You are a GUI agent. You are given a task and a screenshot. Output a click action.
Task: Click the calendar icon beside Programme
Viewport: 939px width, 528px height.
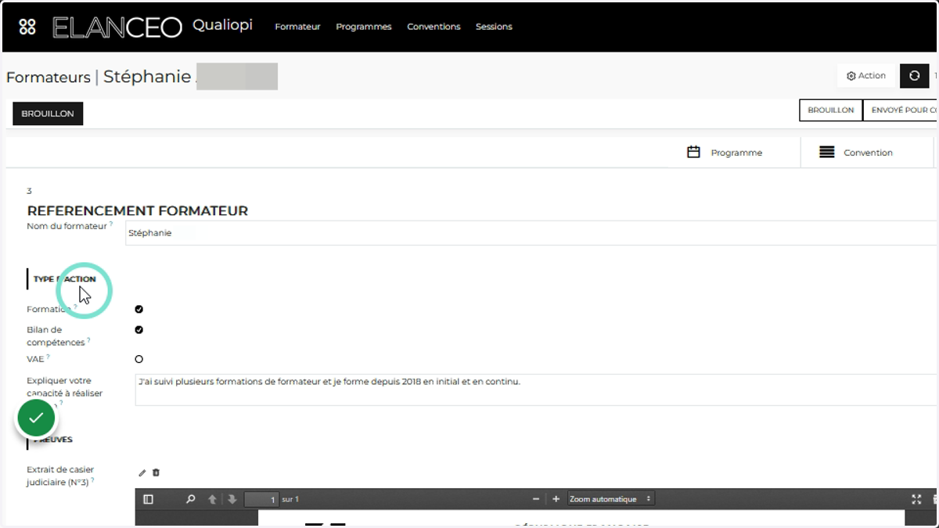click(693, 152)
